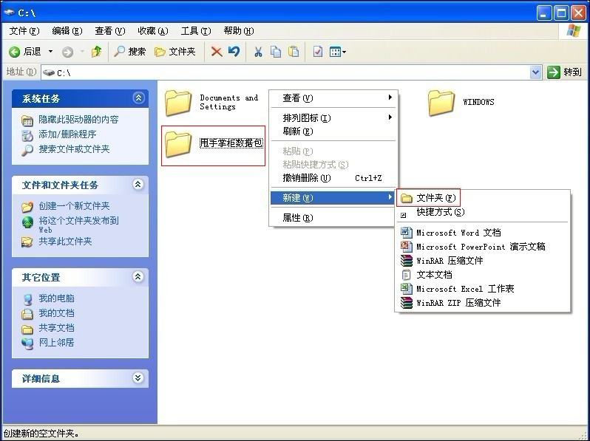Open the 收藏(A) menu
The height and width of the screenshot is (441, 590).
tap(153, 31)
